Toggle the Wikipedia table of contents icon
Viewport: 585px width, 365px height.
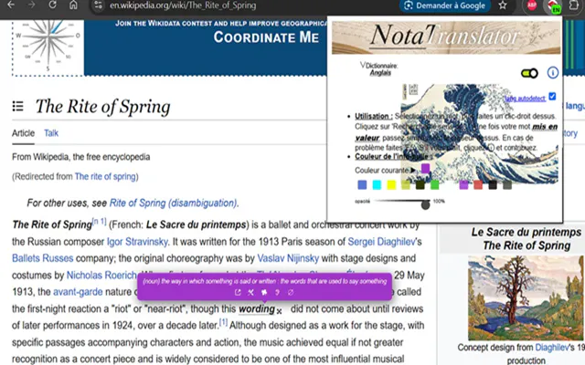coord(18,106)
